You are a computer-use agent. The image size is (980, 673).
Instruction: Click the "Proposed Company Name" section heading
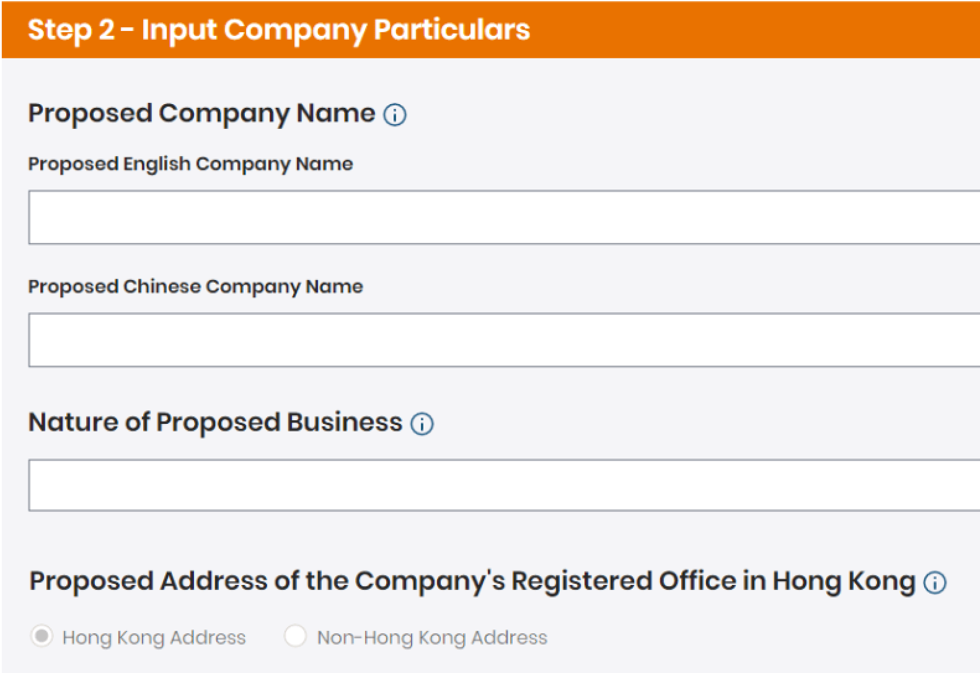coord(201,113)
